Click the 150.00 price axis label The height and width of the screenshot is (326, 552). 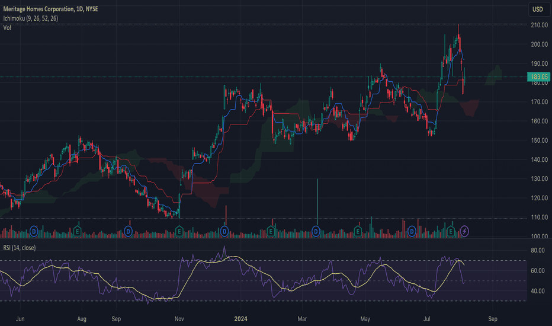[540, 140]
